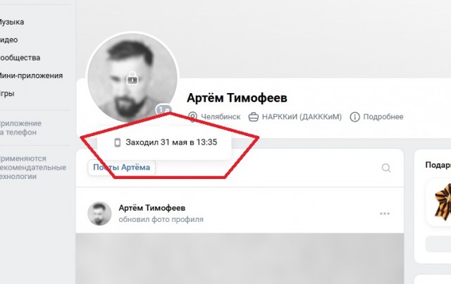Viewport: 451px width, 284px height.
Task: Click the Приложение на телефон link
Action: point(20,128)
